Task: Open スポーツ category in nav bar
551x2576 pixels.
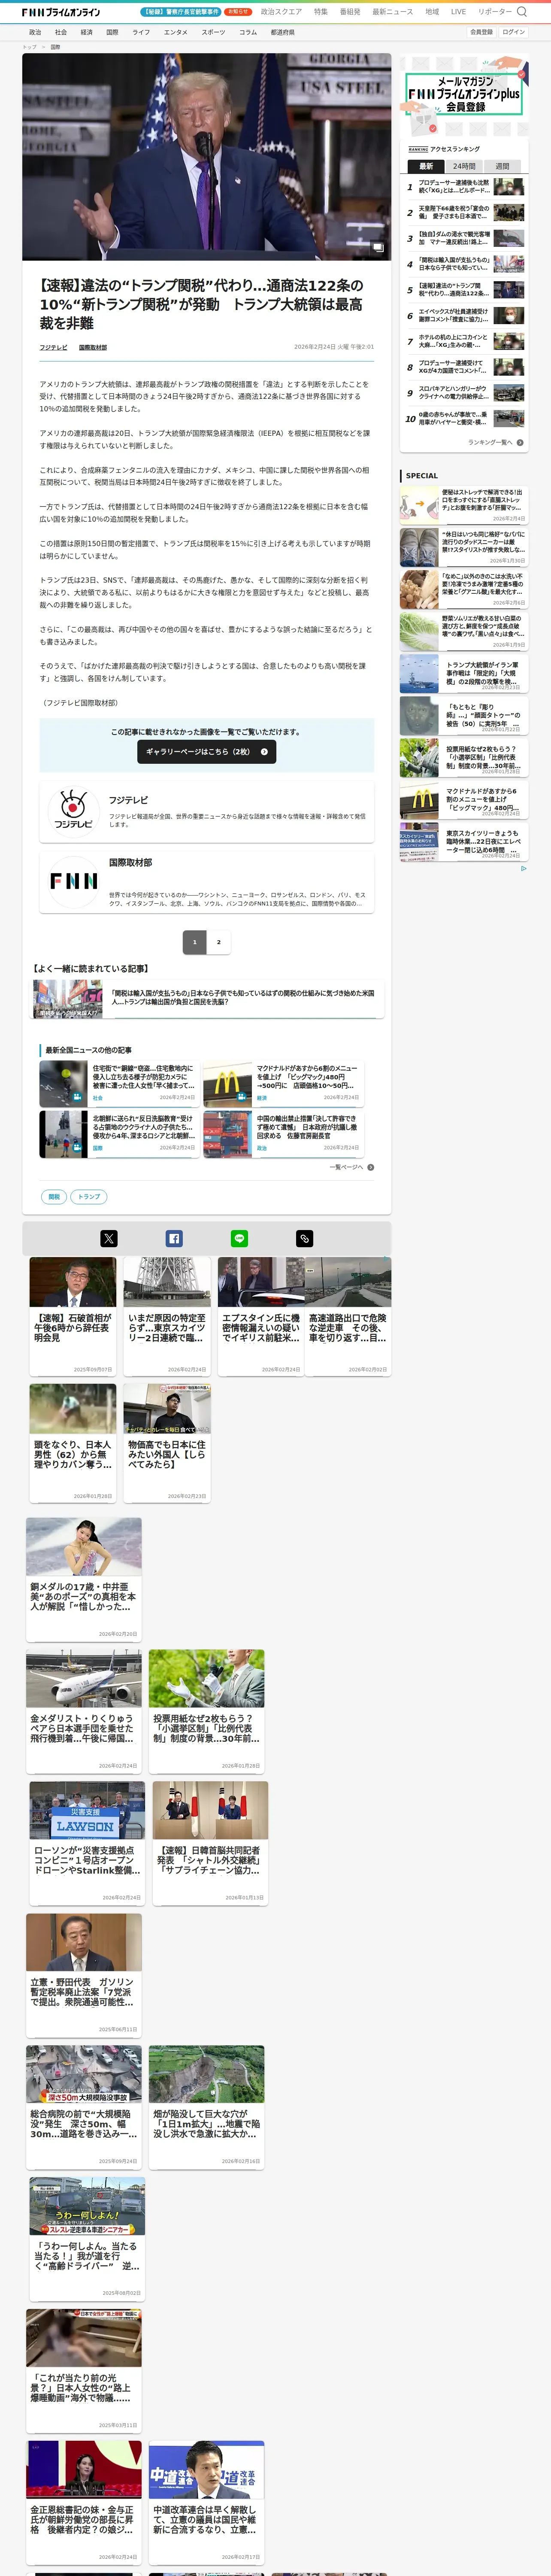Action: pyautogui.click(x=213, y=32)
